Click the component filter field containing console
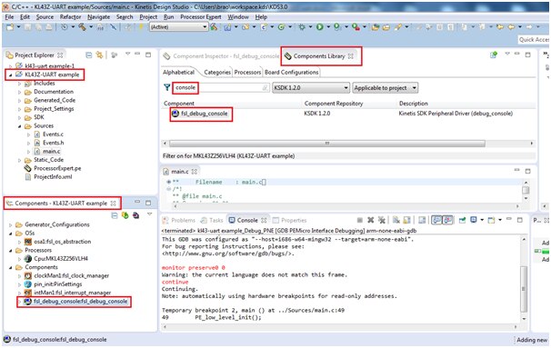The height and width of the screenshot is (348, 551). coord(221,88)
